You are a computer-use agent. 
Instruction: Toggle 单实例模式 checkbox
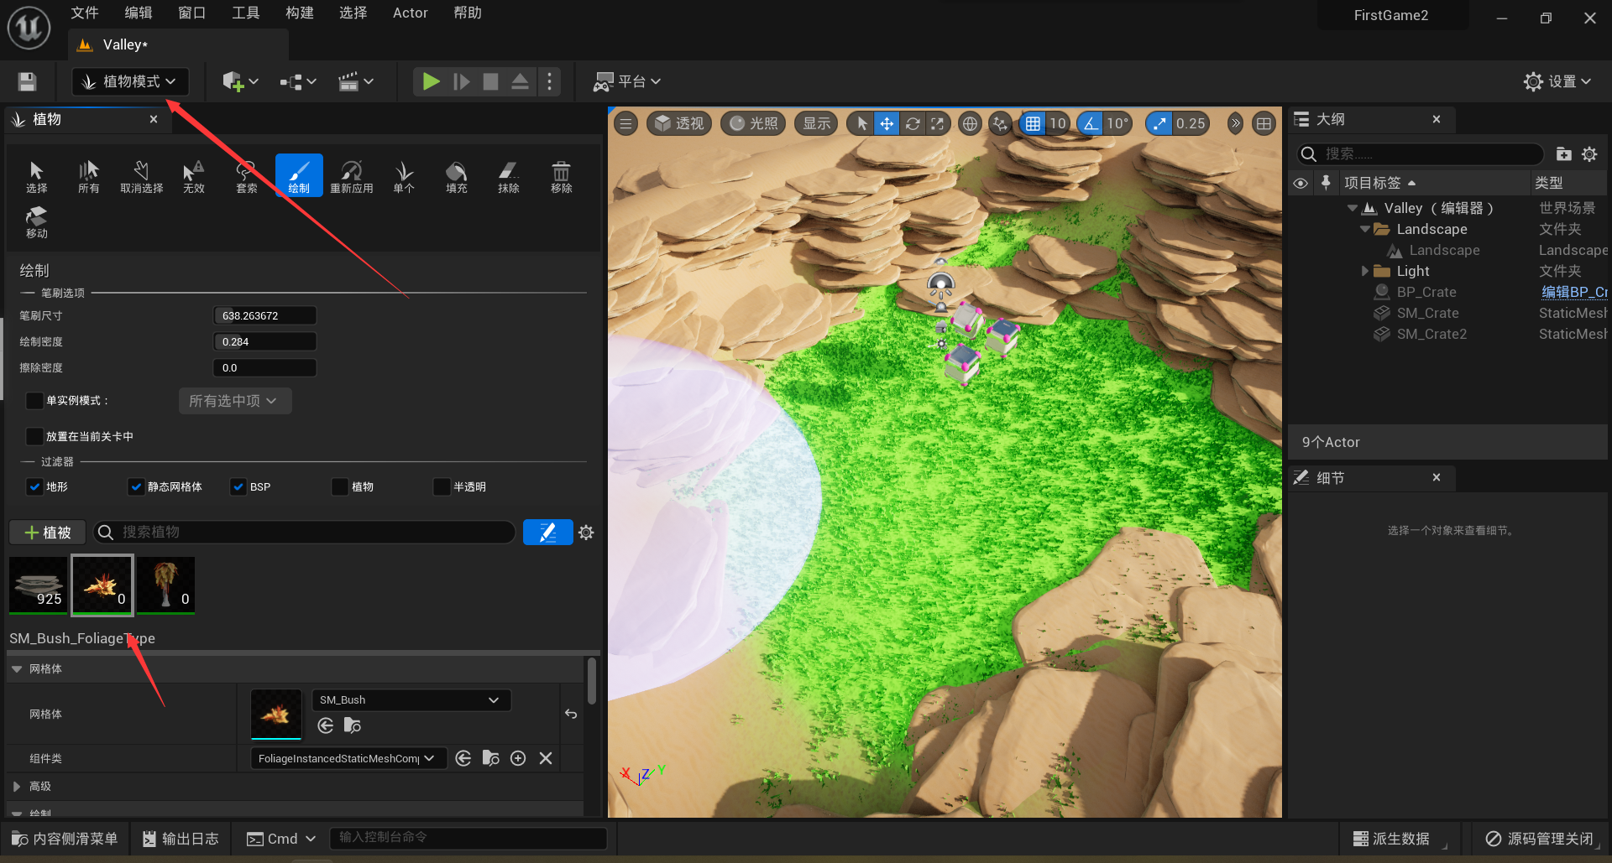tap(34, 401)
